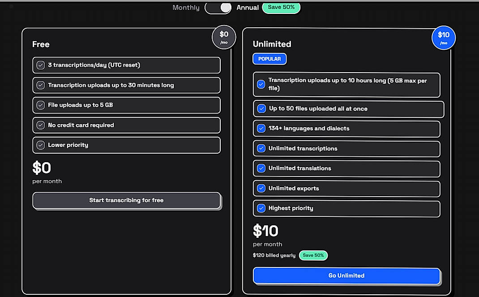Click blue checkmark beside Unlimited exports

[x=261, y=188]
